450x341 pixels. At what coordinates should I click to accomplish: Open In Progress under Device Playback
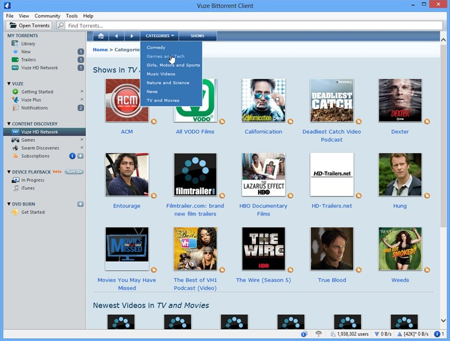point(33,180)
